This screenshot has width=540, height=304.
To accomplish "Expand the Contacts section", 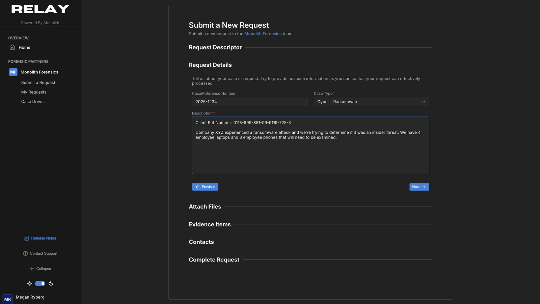I will click(x=201, y=242).
